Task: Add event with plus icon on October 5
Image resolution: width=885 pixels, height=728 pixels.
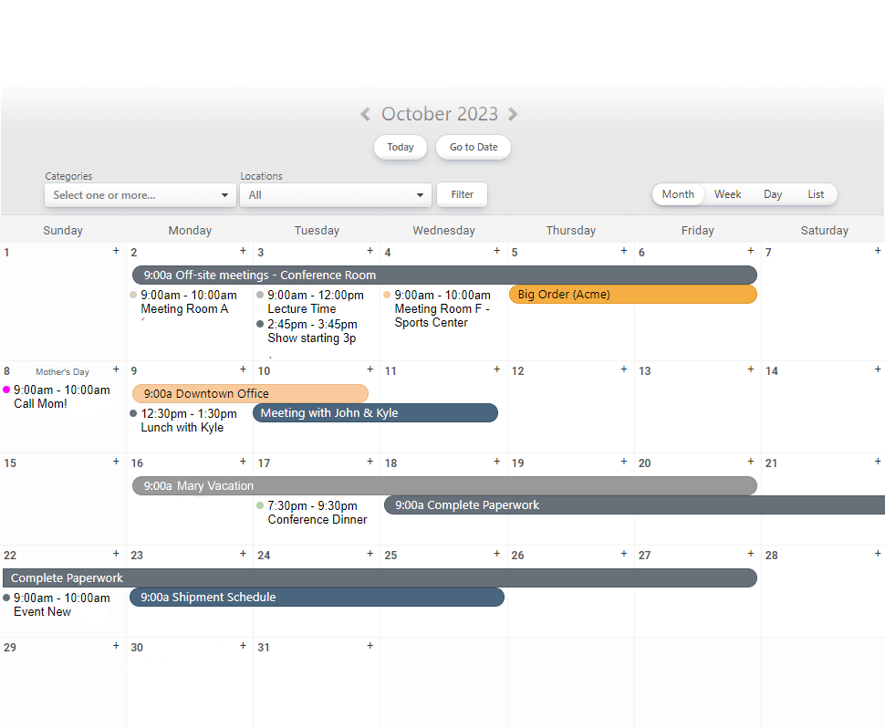Action: coord(624,251)
